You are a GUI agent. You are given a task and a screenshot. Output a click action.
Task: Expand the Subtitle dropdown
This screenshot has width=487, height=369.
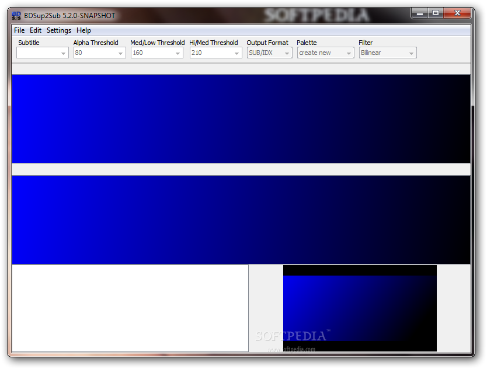point(43,53)
